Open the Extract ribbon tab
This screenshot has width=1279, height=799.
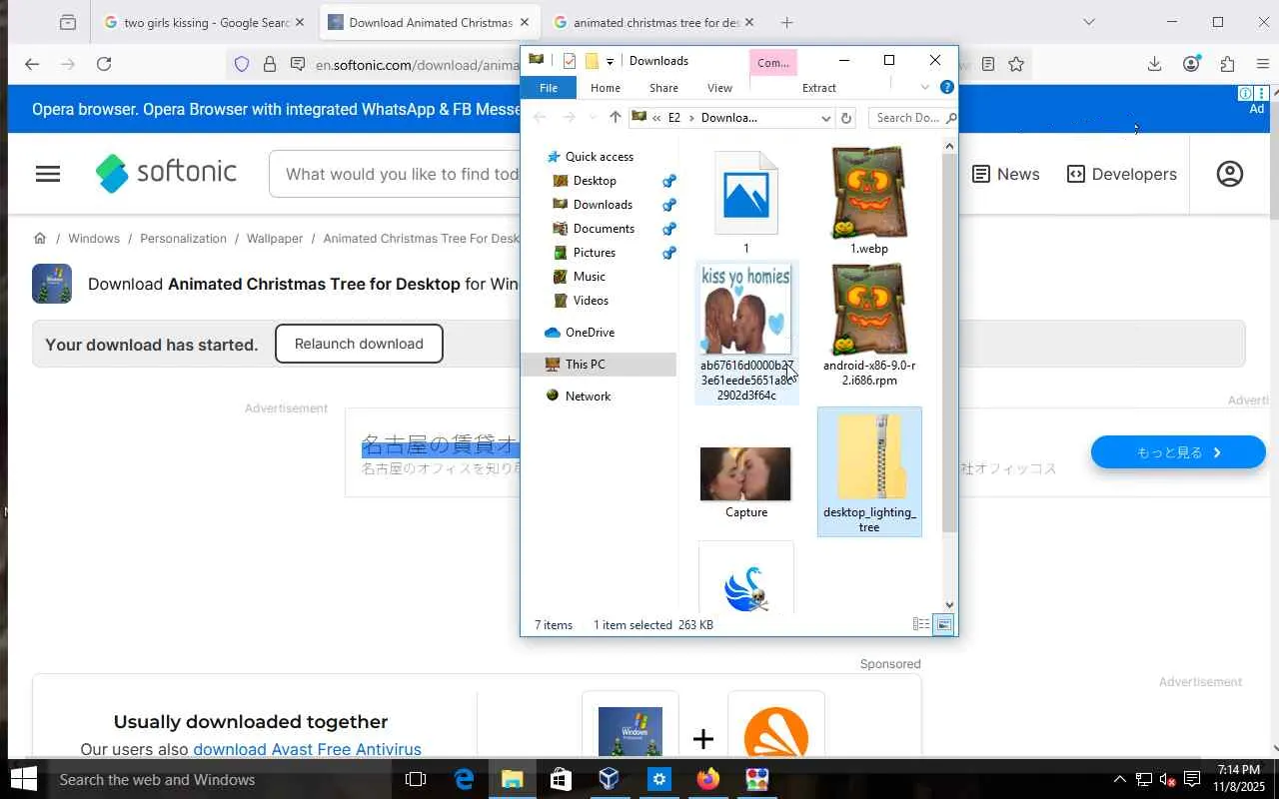819,88
